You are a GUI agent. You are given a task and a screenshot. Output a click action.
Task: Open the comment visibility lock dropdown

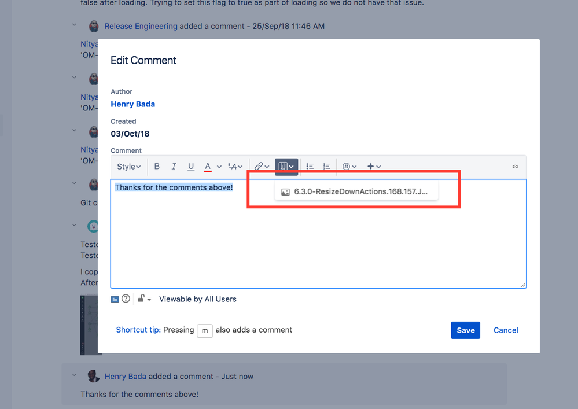[144, 299]
